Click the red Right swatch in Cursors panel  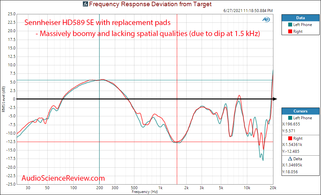(x=290, y=138)
